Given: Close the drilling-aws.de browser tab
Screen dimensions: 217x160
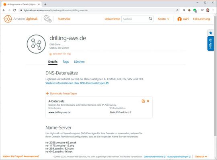Looking at the screenshot, I should coord(39,4).
